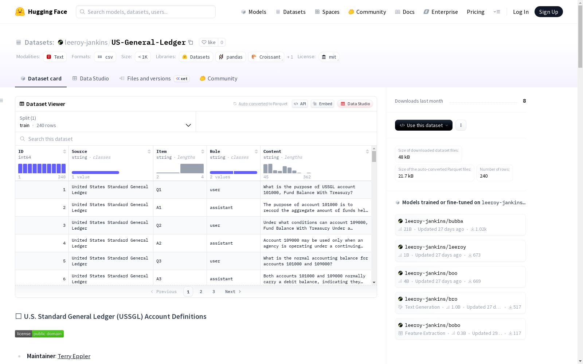Click the Sign Up button

548,12
